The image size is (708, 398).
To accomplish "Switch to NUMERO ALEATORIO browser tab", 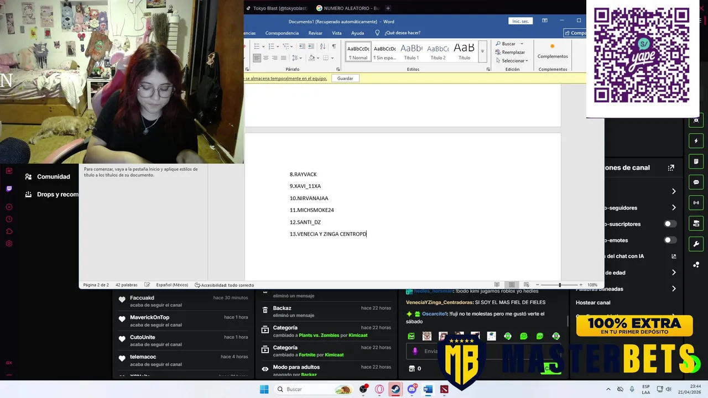I will [x=348, y=8].
